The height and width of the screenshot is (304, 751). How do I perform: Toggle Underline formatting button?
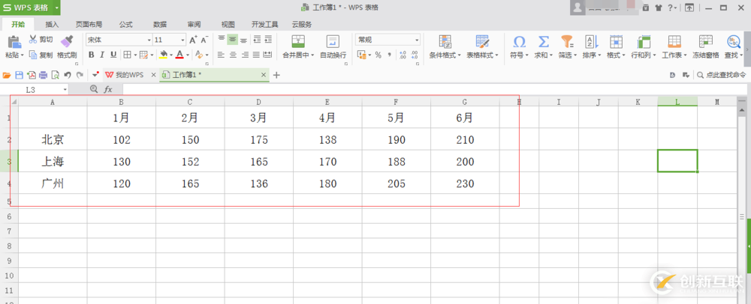[x=113, y=55]
